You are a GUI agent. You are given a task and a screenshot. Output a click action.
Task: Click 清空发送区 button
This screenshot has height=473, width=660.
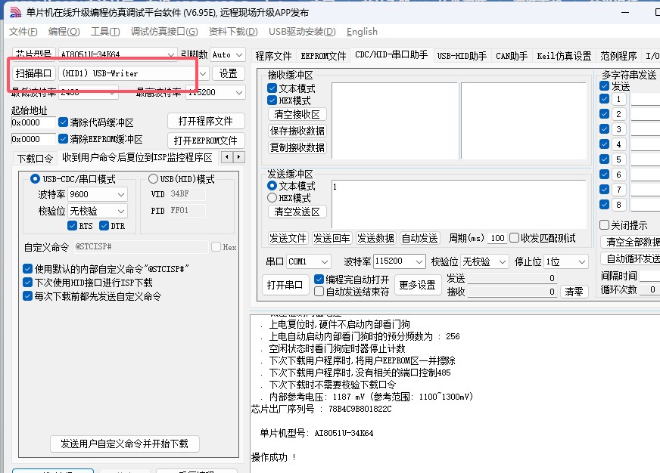[297, 212]
